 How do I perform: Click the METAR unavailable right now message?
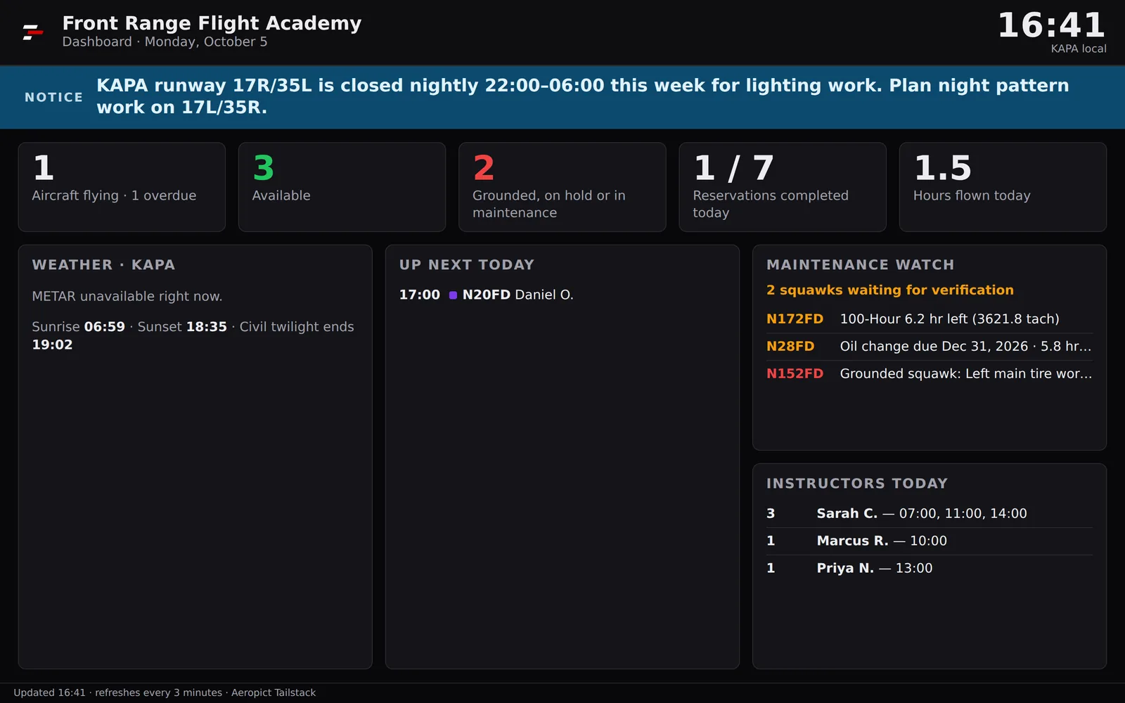coord(127,297)
